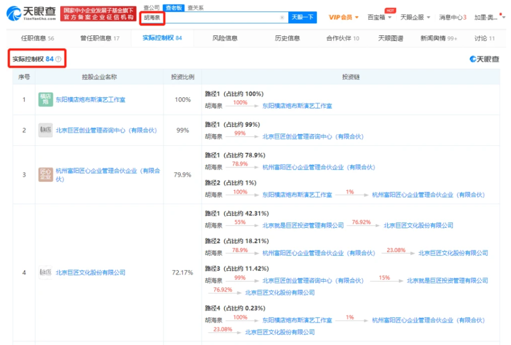Click the logo thumbnail of 杭州富阳匠心企业管理合伙企业
This screenshot has height=345, width=511.
45,175
